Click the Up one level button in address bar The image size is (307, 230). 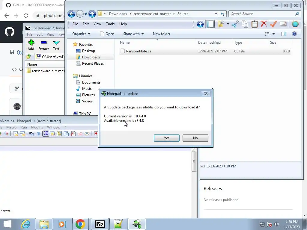92,14
